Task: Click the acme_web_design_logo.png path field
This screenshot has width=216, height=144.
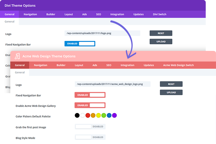Action: [112, 84]
